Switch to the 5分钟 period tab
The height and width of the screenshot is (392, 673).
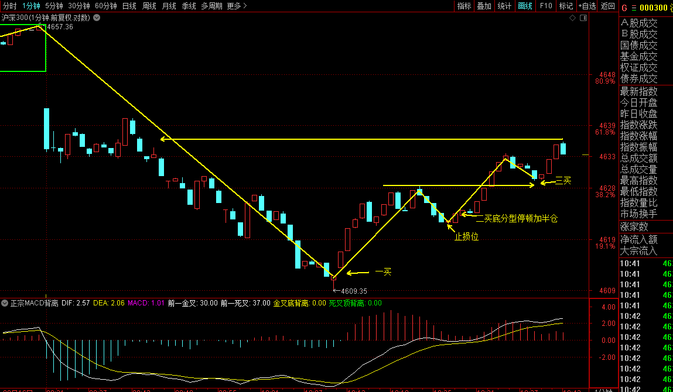pos(54,6)
